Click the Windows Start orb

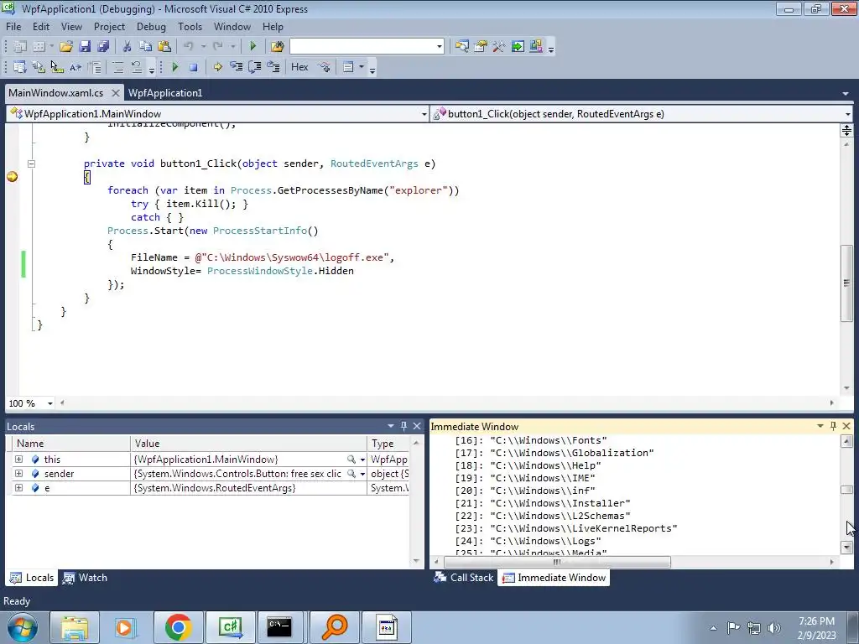coord(22,627)
